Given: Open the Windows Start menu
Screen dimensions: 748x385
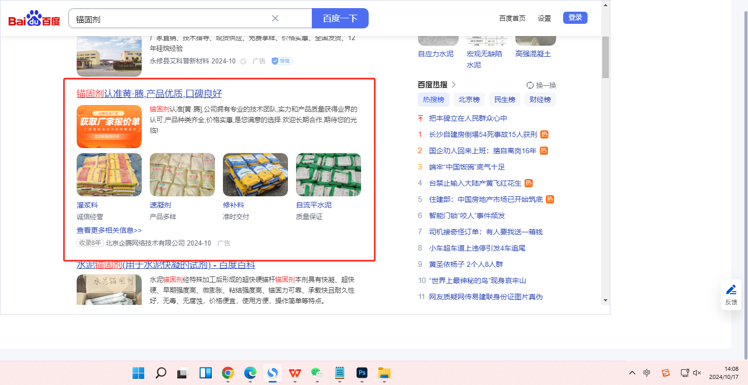Looking at the screenshot, I should tap(138, 373).
